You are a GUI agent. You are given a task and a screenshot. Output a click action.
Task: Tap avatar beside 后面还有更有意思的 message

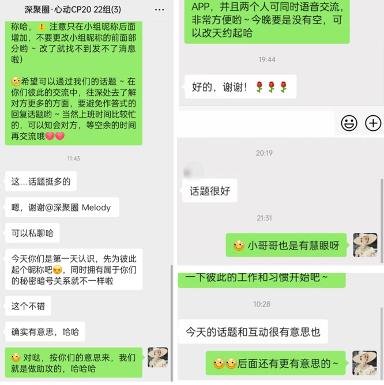click(364, 363)
